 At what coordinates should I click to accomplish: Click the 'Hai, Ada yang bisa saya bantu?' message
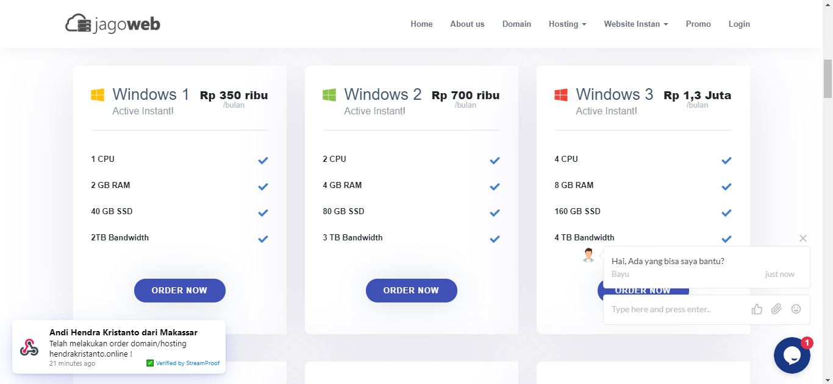[668, 261]
